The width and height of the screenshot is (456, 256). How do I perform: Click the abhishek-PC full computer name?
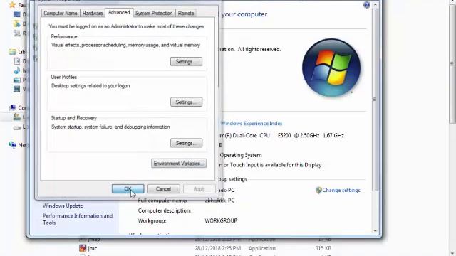tap(219, 201)
